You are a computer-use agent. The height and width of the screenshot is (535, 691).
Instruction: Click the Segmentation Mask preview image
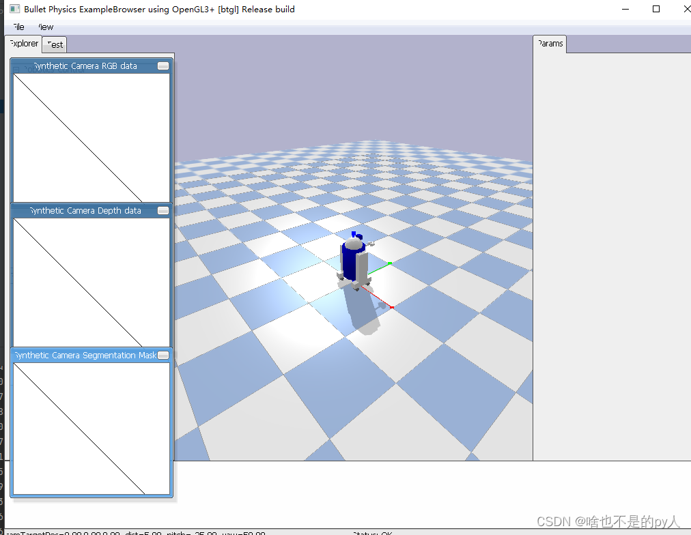click(91, 426)
